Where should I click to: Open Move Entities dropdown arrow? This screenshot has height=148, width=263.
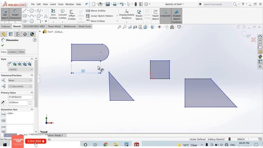coord(117,21)
